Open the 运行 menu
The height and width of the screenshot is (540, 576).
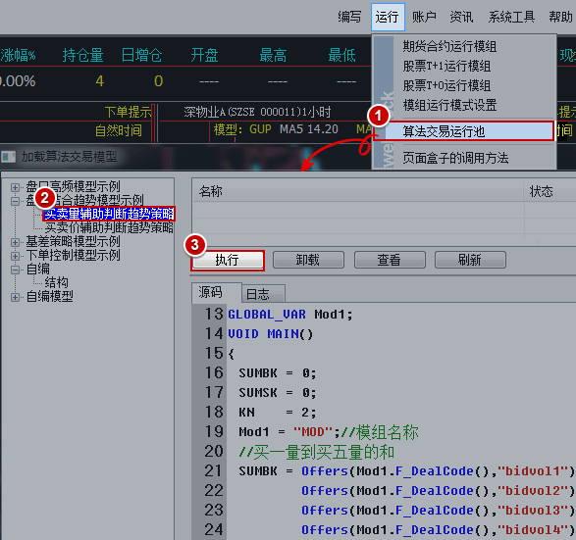point(388,17)
